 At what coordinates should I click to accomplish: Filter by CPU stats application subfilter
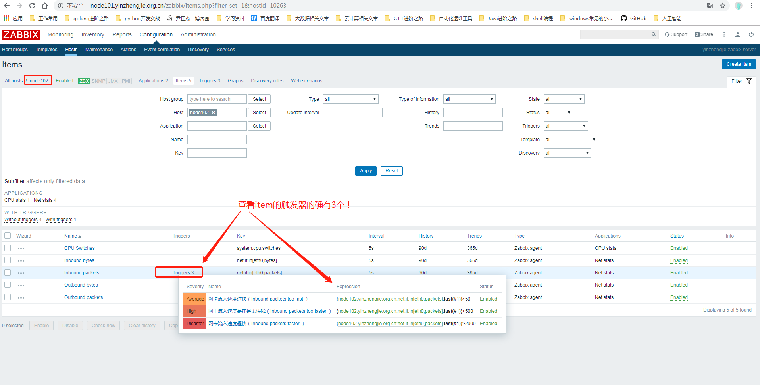15,200
